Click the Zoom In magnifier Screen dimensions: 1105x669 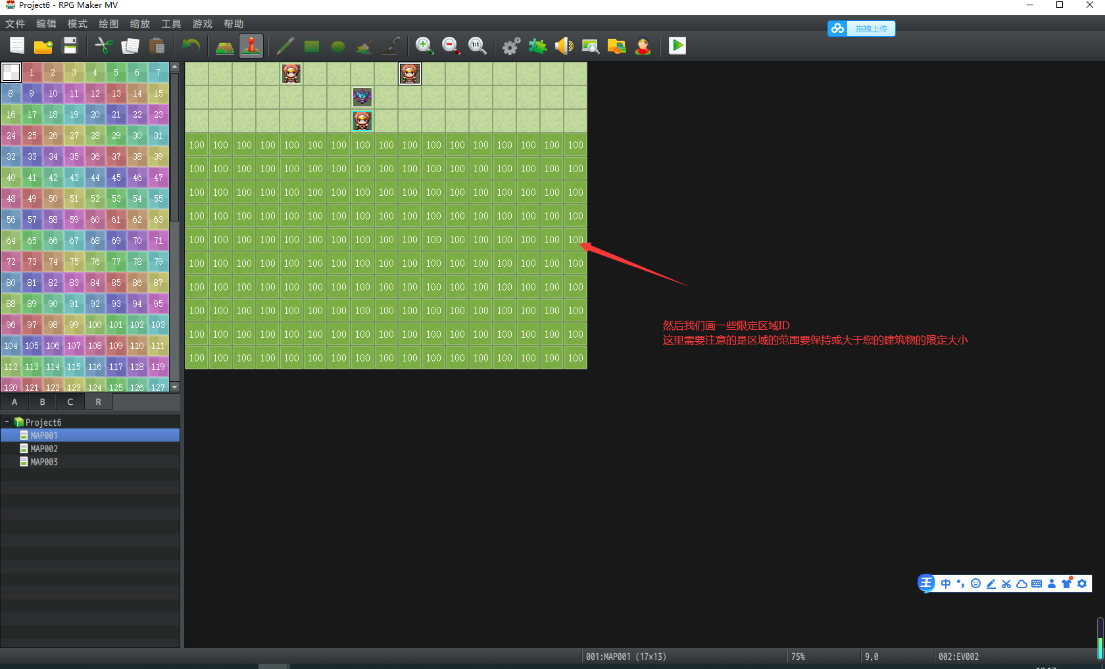[x=425, y=46]
